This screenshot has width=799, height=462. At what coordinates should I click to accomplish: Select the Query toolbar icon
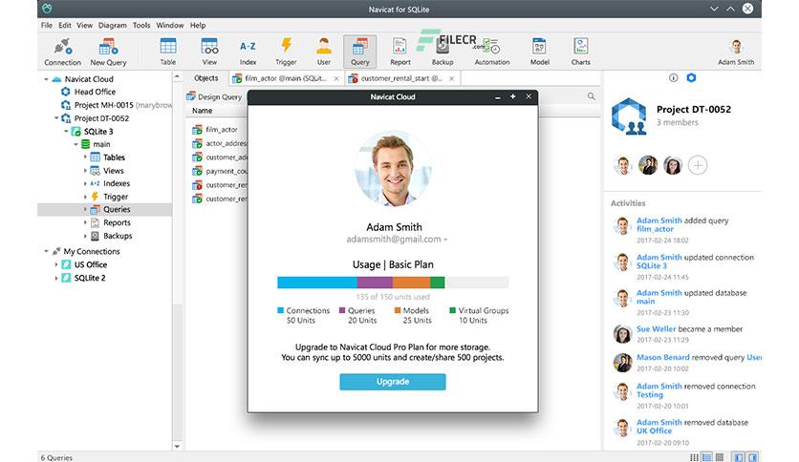coord(359,52)
